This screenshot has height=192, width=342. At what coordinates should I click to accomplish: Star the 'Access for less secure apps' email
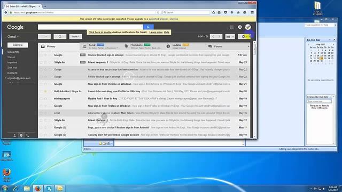45,70
